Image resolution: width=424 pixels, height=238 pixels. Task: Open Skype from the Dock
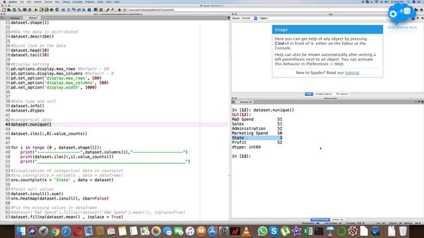(x=274, y=231)
